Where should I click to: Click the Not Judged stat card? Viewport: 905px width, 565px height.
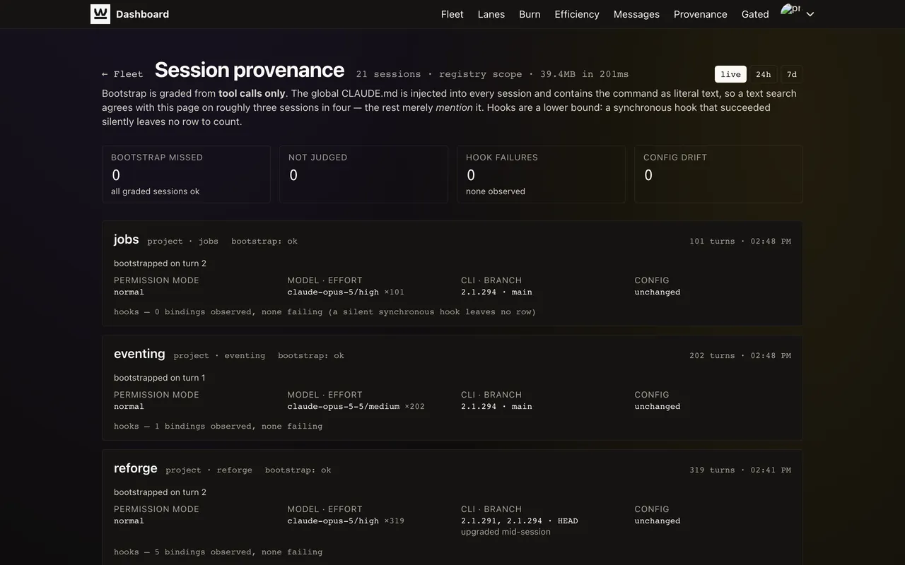pos(363,174)
